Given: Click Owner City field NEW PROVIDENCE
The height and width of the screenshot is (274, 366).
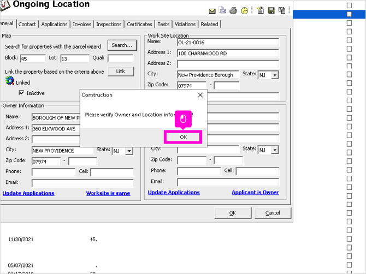Looking at the screenshot, I should tap(63, 151).
